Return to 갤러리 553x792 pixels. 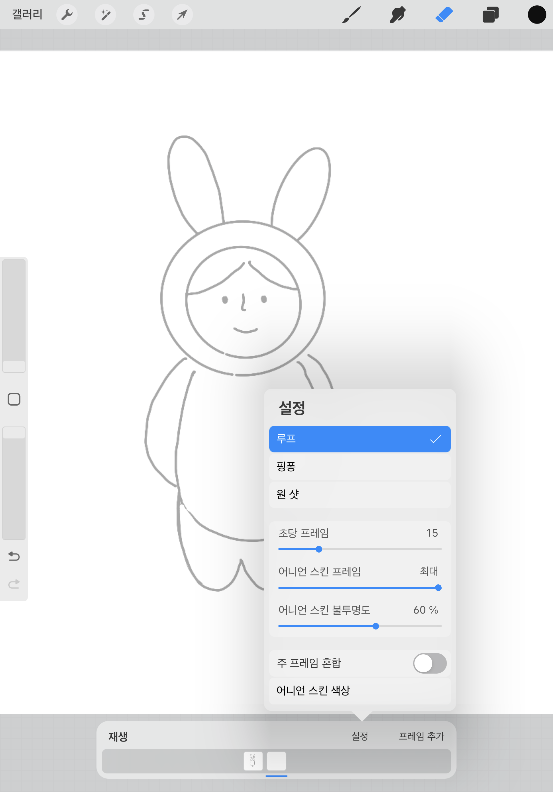27,15
